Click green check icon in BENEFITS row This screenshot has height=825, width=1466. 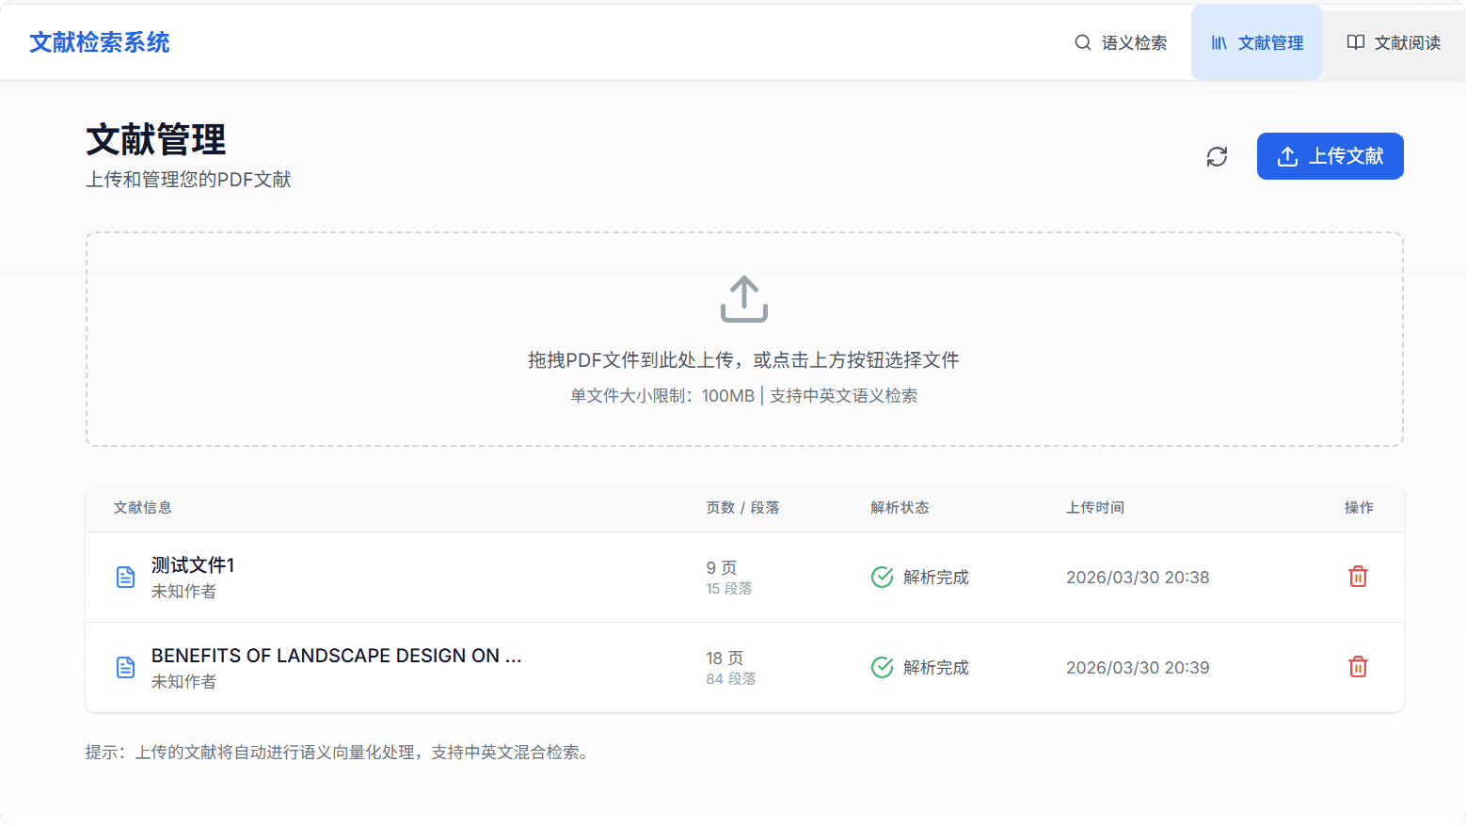coord(882,667)
